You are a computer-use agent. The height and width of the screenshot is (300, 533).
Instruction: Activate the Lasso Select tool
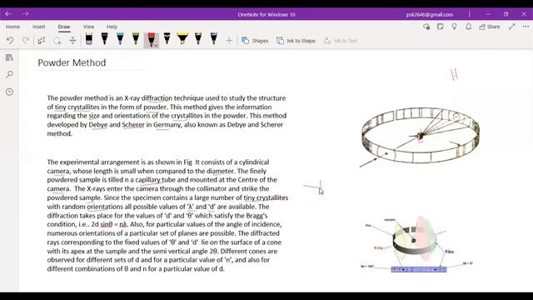pyautogui.click(x=57, y=41)
